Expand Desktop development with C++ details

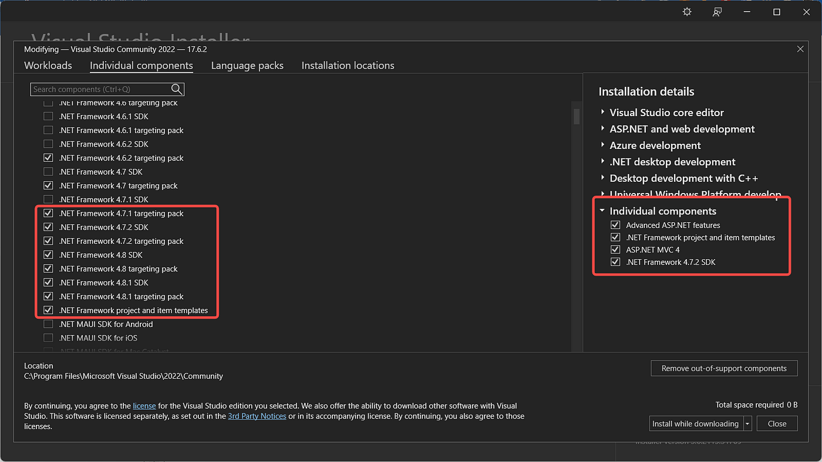(602, 178)
